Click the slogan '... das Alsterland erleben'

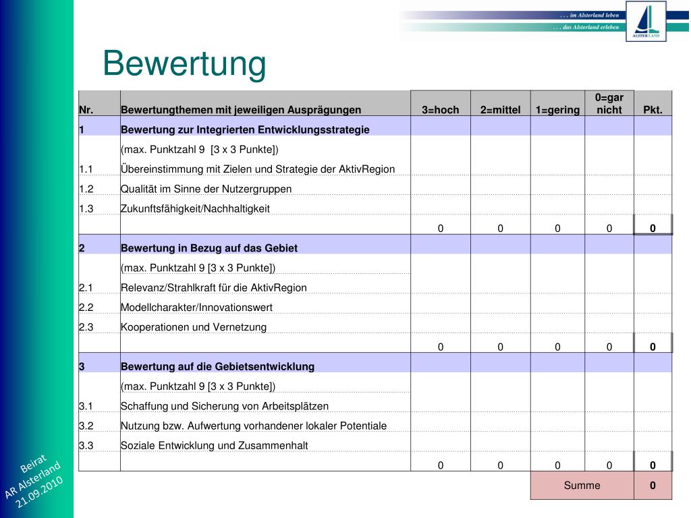(586, 27)
